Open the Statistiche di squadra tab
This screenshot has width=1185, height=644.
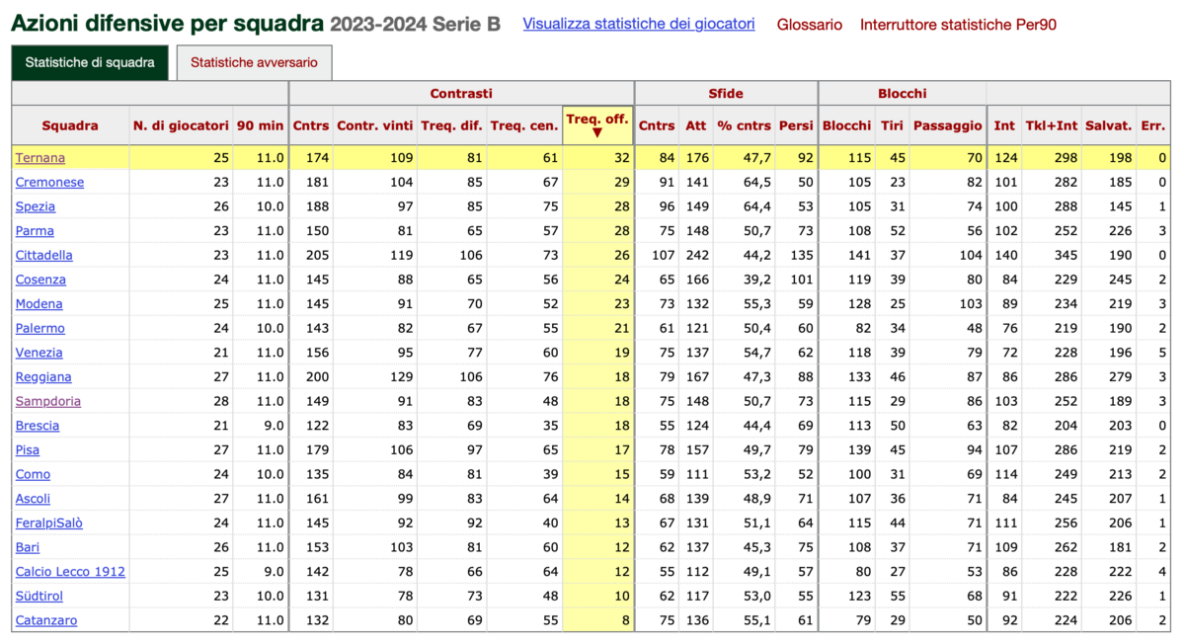point(90,62)
